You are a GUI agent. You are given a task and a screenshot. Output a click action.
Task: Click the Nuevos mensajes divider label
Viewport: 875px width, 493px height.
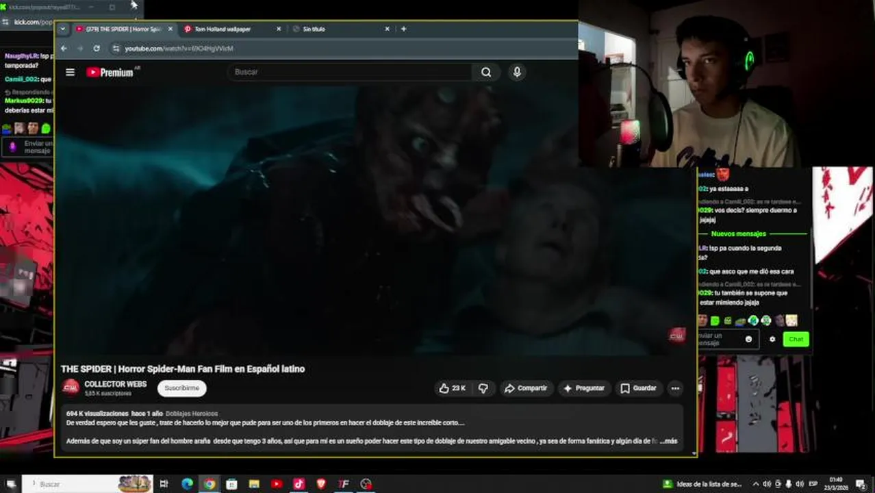point(738,233)
